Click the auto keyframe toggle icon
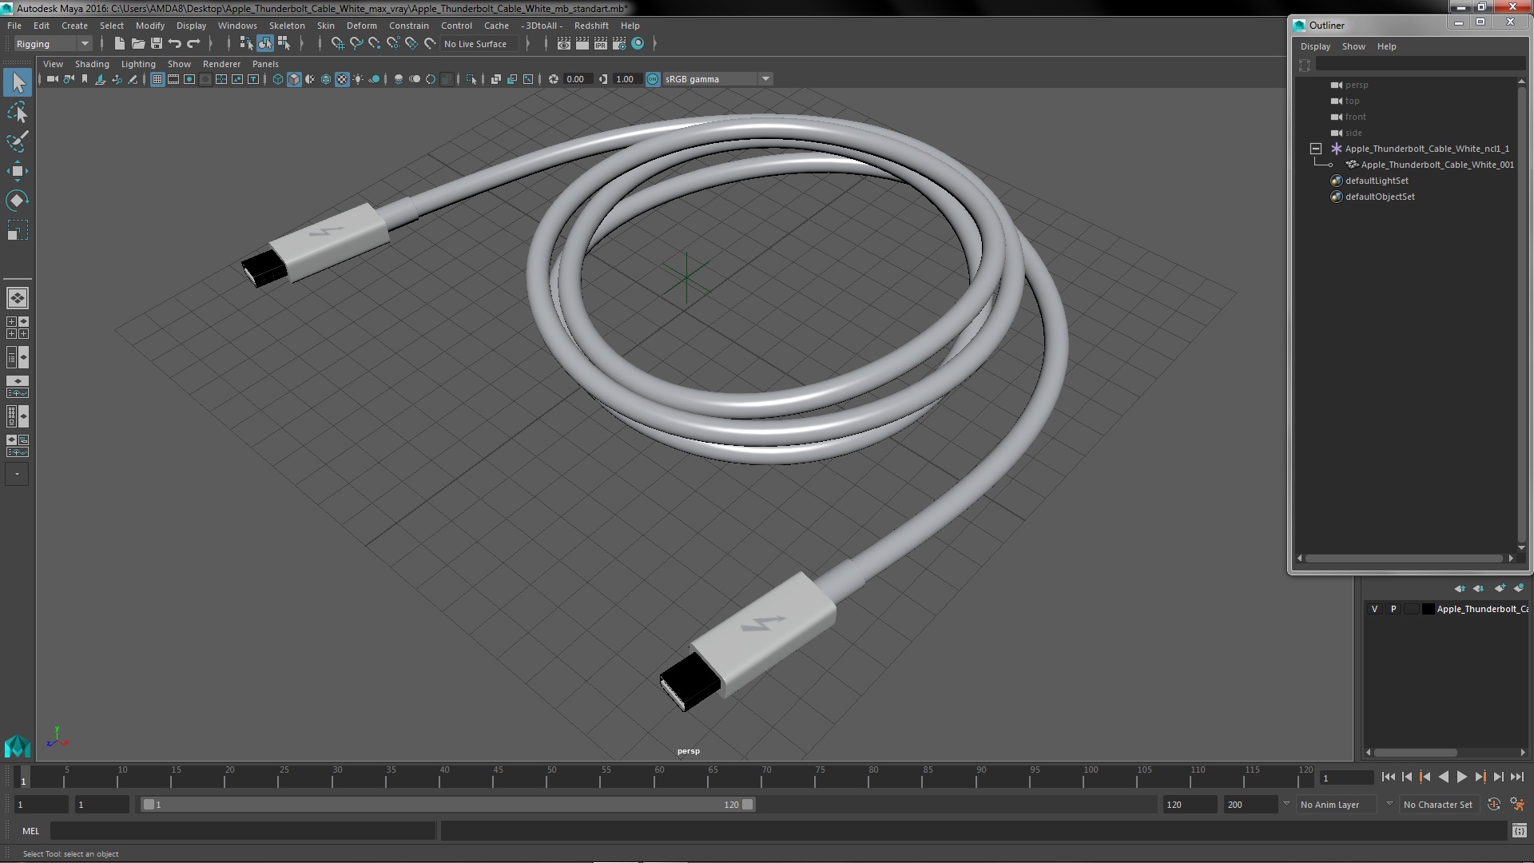 [1494, 805]
